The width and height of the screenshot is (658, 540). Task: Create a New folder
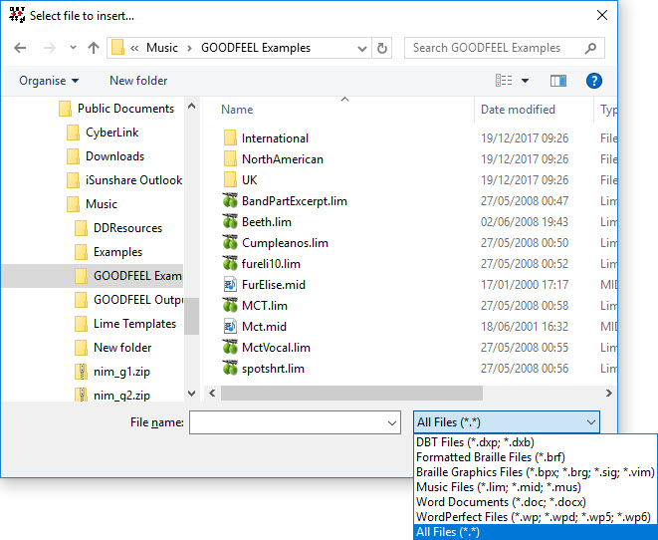pyautogui.click(x=138, y=80)
